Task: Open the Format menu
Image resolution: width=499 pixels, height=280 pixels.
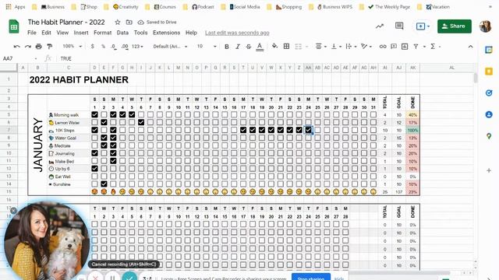Action: pyautogui.click(x=102, y=33)
